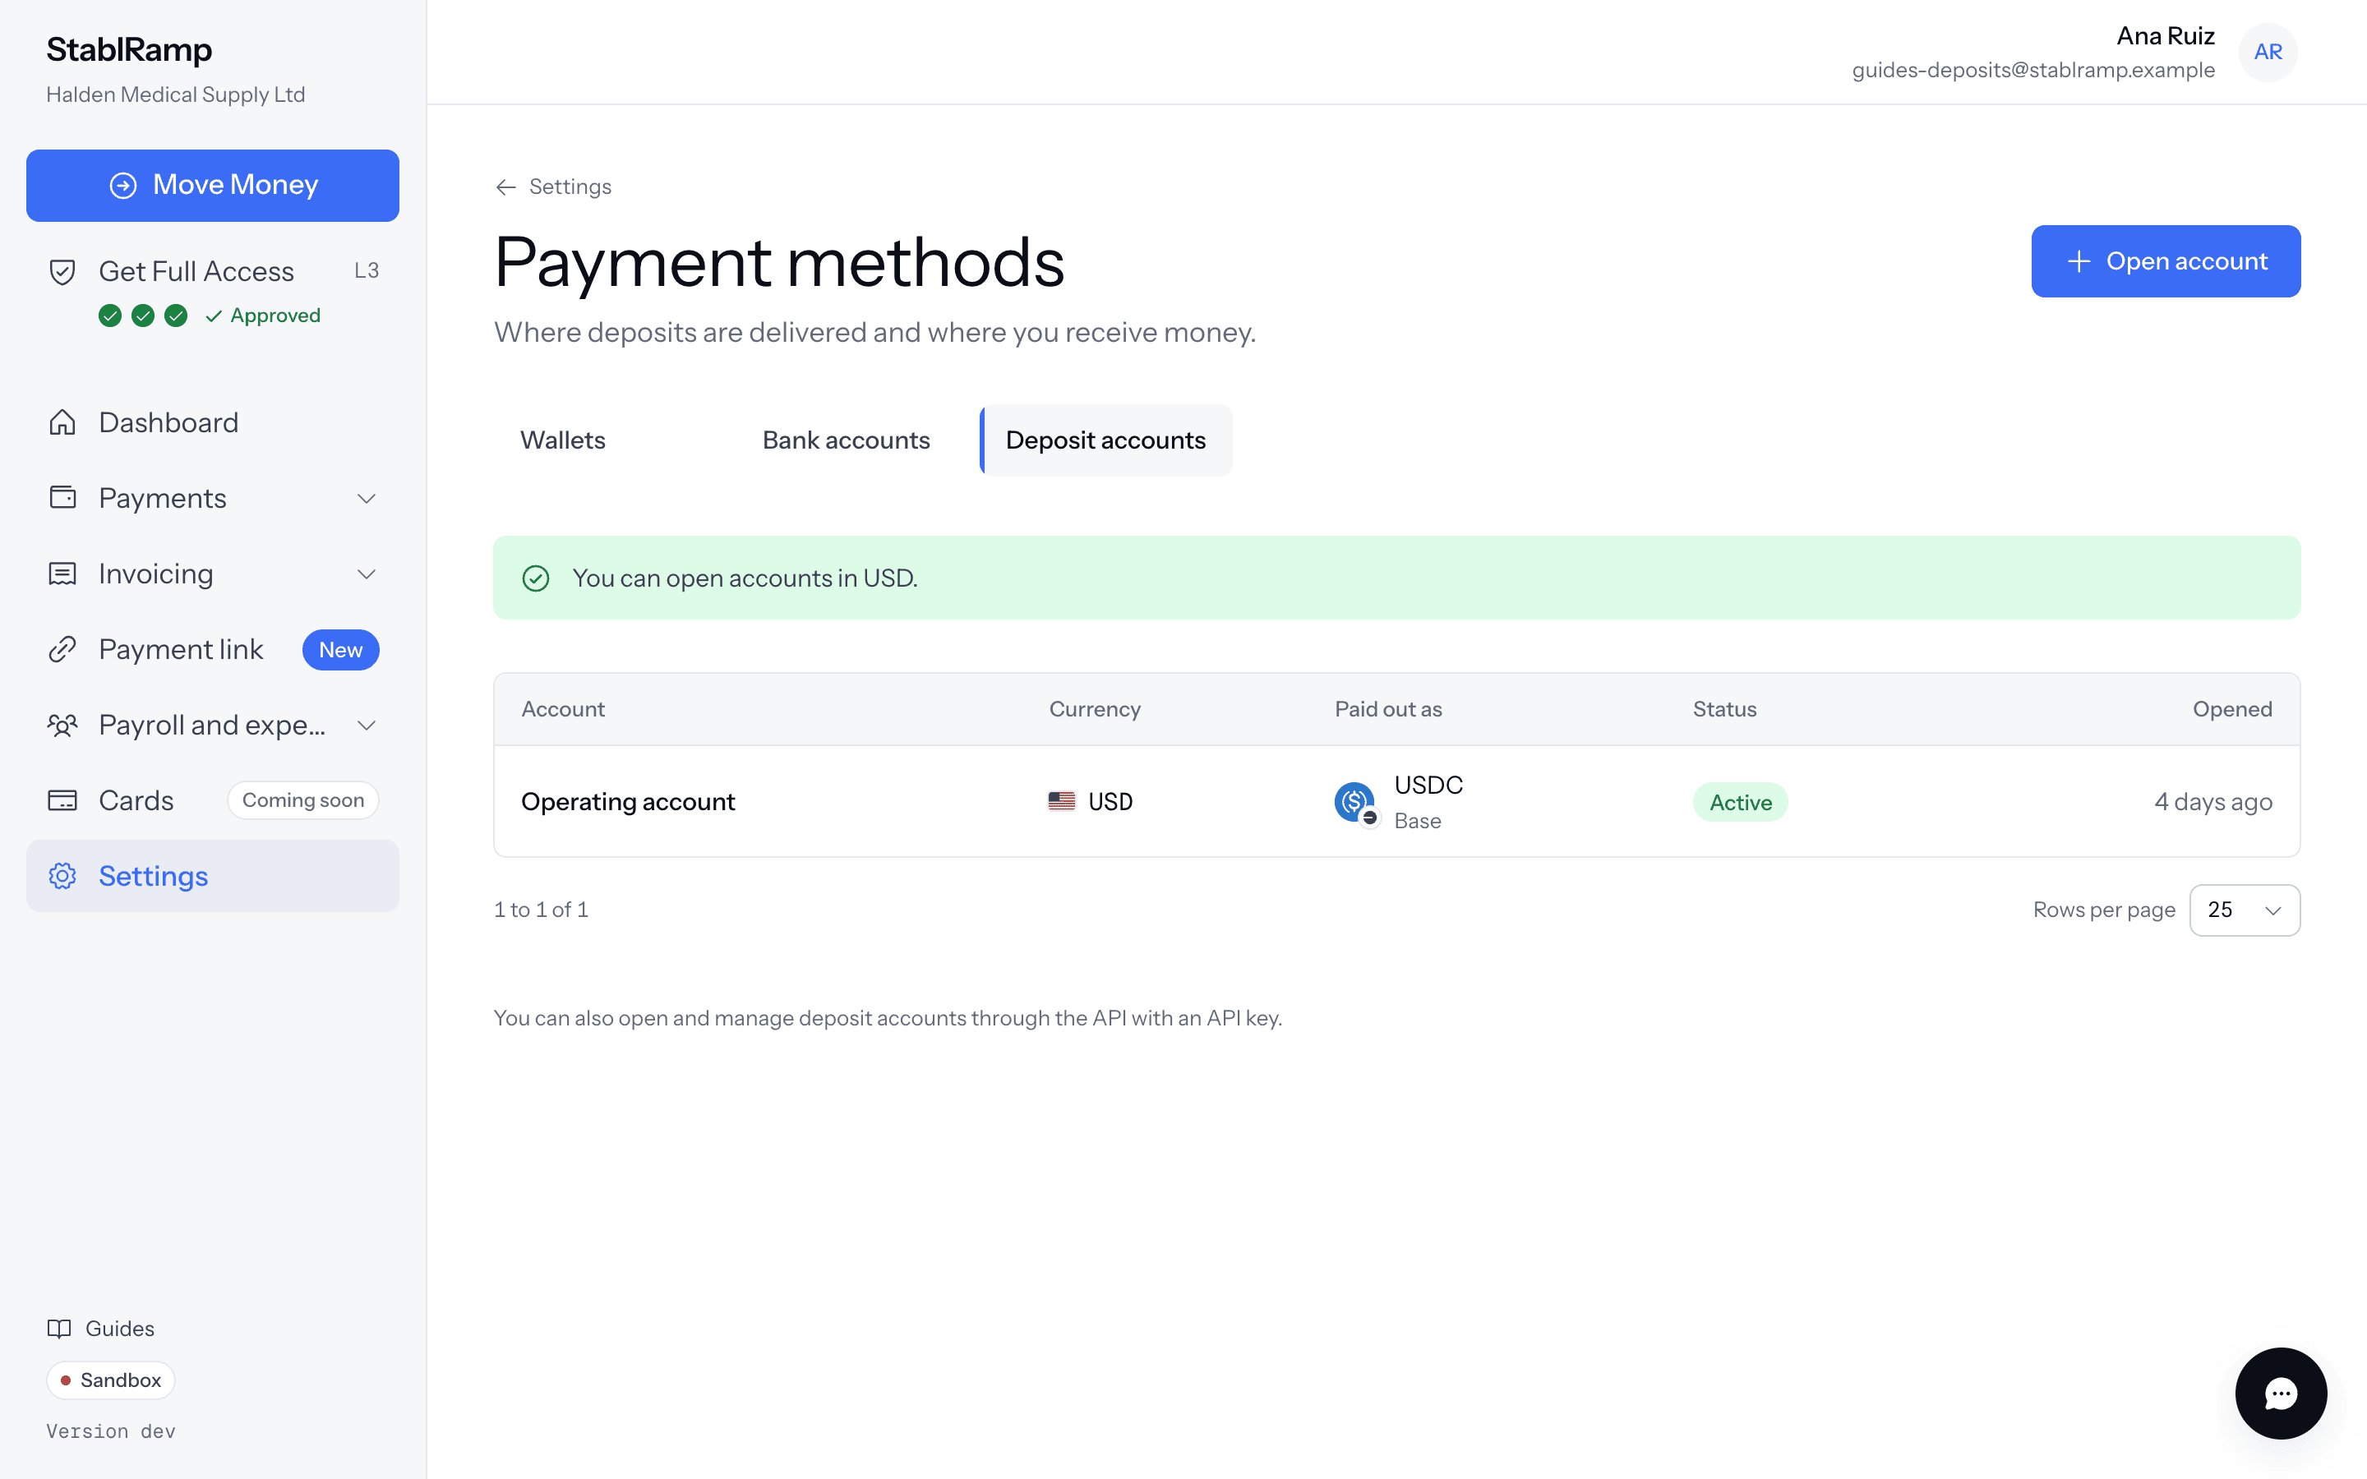Click the Dashboard home icon
Screen dimensions: 2367x1479
[62, 422]
